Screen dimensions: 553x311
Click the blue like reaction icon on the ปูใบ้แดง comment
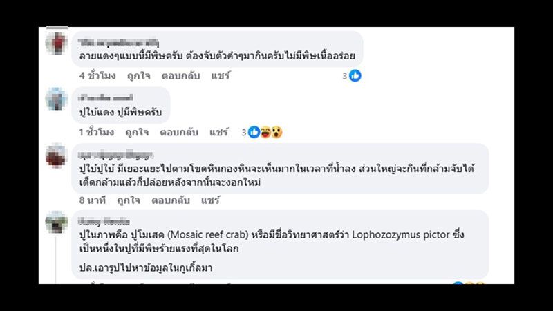tap(254, 132)
